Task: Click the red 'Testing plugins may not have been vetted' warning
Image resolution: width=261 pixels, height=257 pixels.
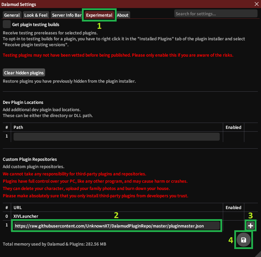Action: pos(118,55)
